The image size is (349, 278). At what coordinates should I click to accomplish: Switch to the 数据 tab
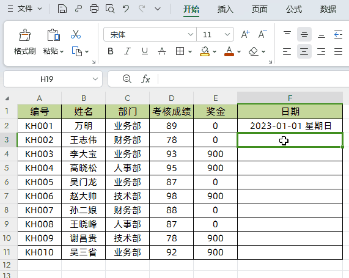(x=328, y=9)
